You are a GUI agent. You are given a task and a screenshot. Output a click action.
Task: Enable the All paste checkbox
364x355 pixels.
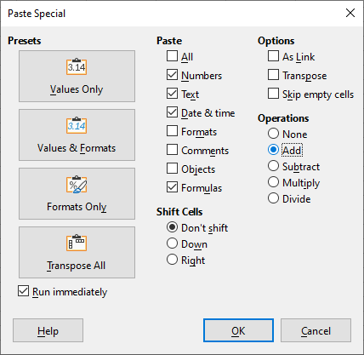tap(172, 56)
